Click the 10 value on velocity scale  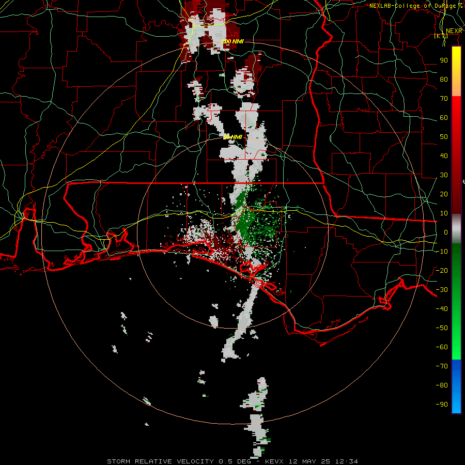(444, 213)
